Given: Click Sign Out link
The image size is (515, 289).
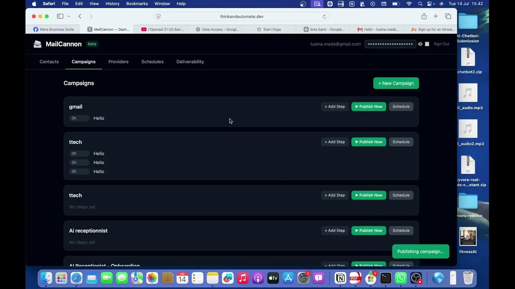Looking at the screenshot, I should [x=441, y=44].
